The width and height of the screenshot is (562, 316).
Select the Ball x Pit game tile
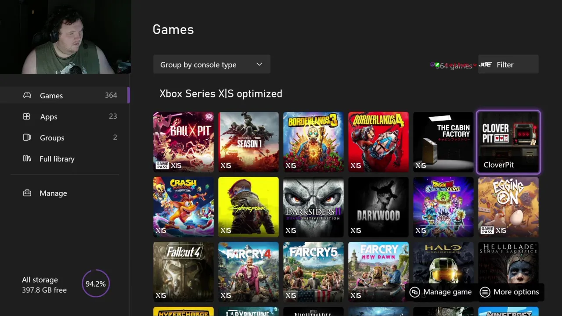click(x=184, y=142)
